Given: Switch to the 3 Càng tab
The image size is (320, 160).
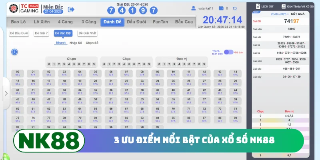Looking at the screenshot, I should pos(89,22).
